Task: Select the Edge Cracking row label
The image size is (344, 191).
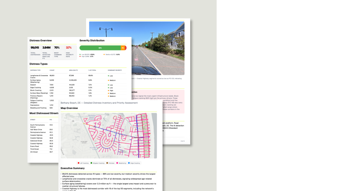Action: point(35,88)
